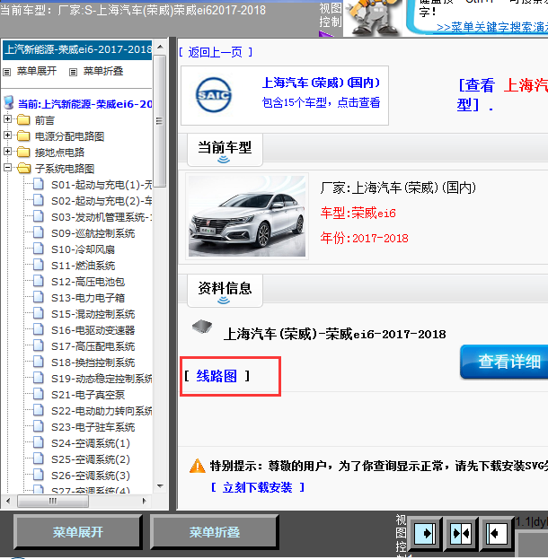Open S02-起动与充电(2) diagram
548x559 pixels.
[102, 201]
